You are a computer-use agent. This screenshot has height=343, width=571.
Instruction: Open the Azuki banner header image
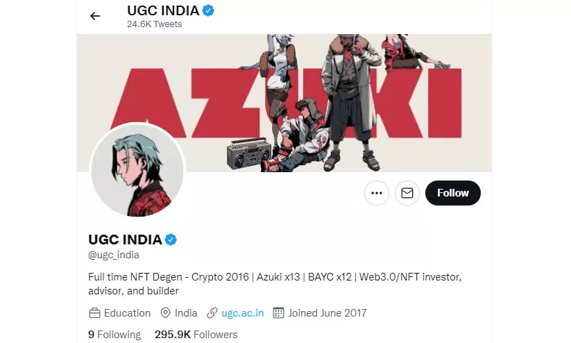pyautogui.click(x=284, y=103)
